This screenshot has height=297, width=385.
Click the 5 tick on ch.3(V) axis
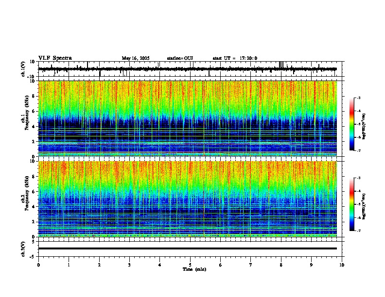[x=34, y=242]
